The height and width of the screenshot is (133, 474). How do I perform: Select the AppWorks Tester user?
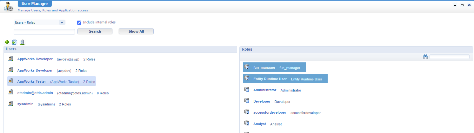31,81
